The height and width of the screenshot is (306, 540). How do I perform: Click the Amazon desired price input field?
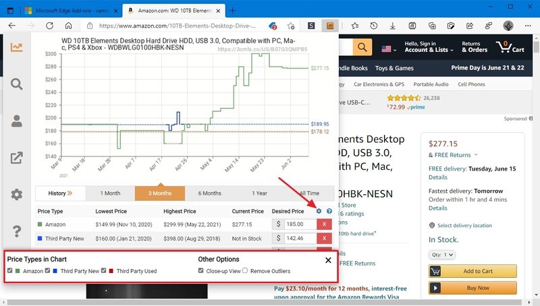click(x=300, y=224)
